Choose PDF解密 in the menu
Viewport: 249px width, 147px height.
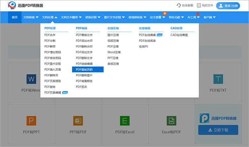pos(50,47)
